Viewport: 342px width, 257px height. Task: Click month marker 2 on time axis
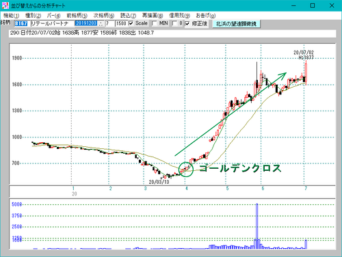coord(110,189)
